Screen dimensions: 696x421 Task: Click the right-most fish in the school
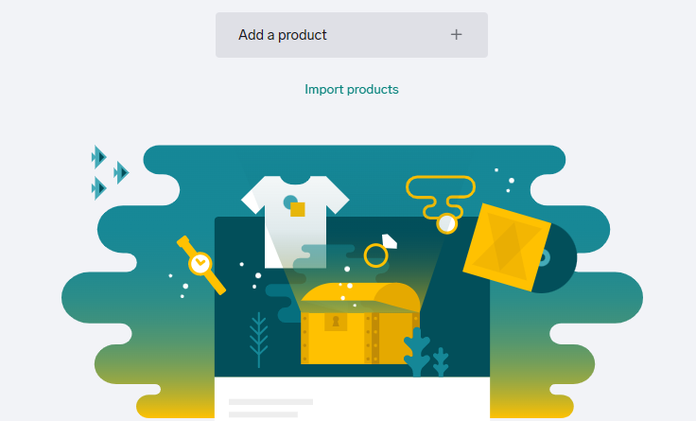coord(120,173)
